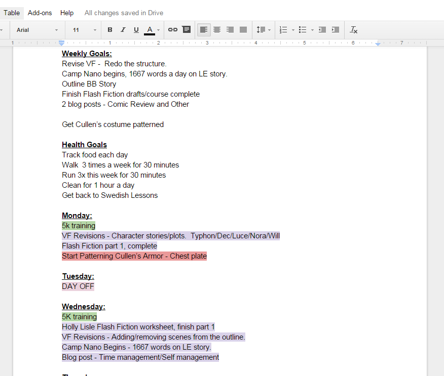Image resolution: width=444 pixels, height=376 pixels.
Task: Increase indent of the paragraph
Action: (x=336, y=30)
